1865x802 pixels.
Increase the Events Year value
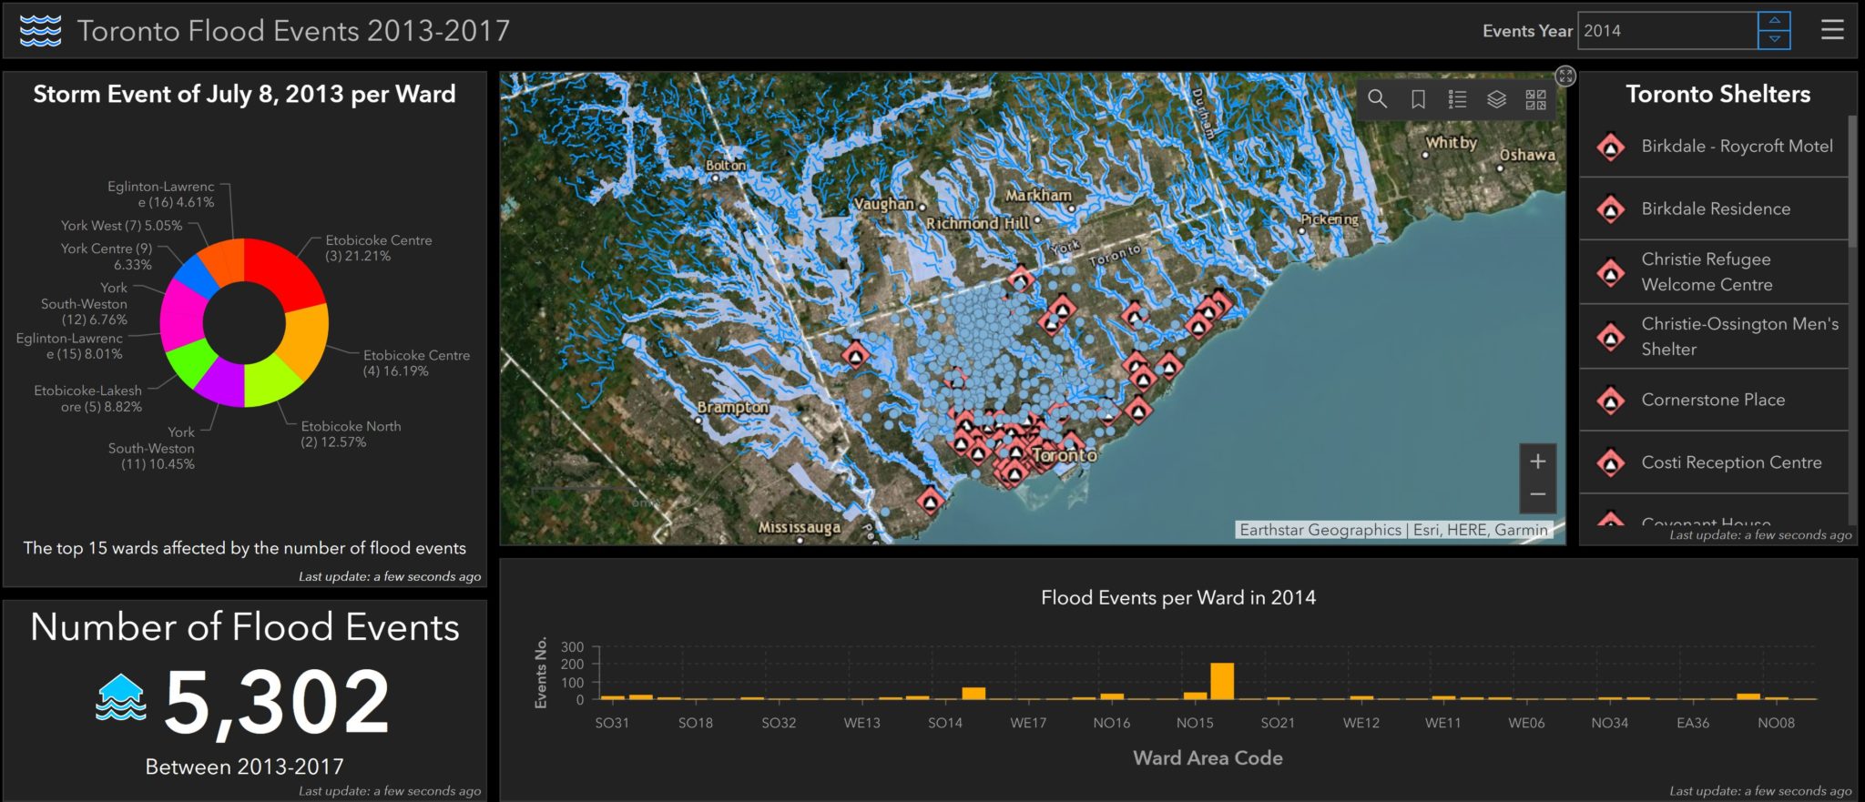coord(1774,21)
